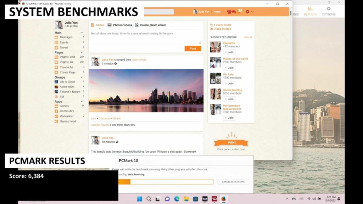The height and width of the screenshot is (204, 363).
Task: Open the Sydney skyline cover photo
Action: [x=146, y=91]
